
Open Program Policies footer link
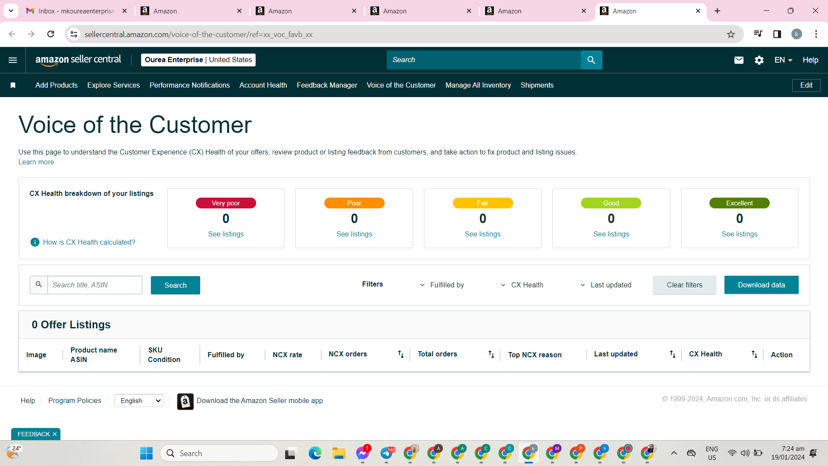tap(75, 400)
